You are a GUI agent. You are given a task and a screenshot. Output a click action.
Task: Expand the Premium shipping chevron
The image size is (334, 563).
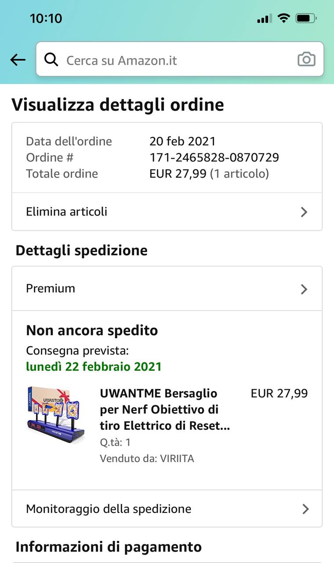click(304, 289)
